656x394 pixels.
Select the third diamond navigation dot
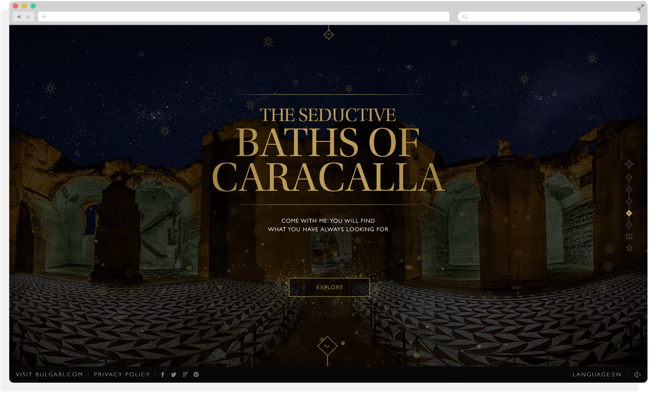tap(629, 201)
